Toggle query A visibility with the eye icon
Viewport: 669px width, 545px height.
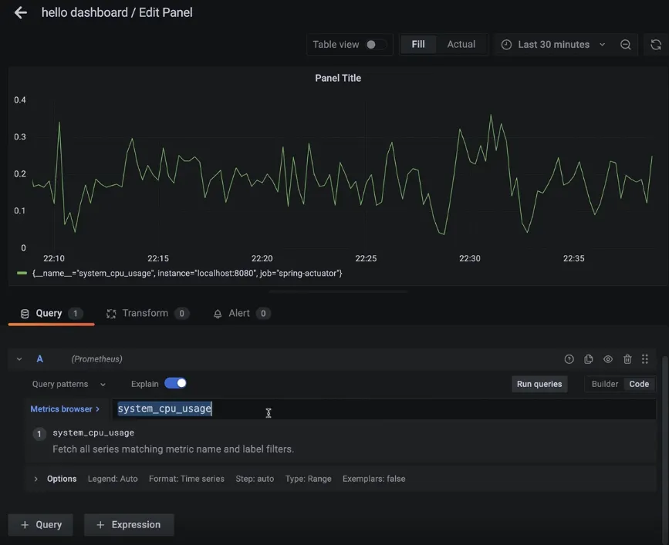pyautogui.click(x=608, y=359)
